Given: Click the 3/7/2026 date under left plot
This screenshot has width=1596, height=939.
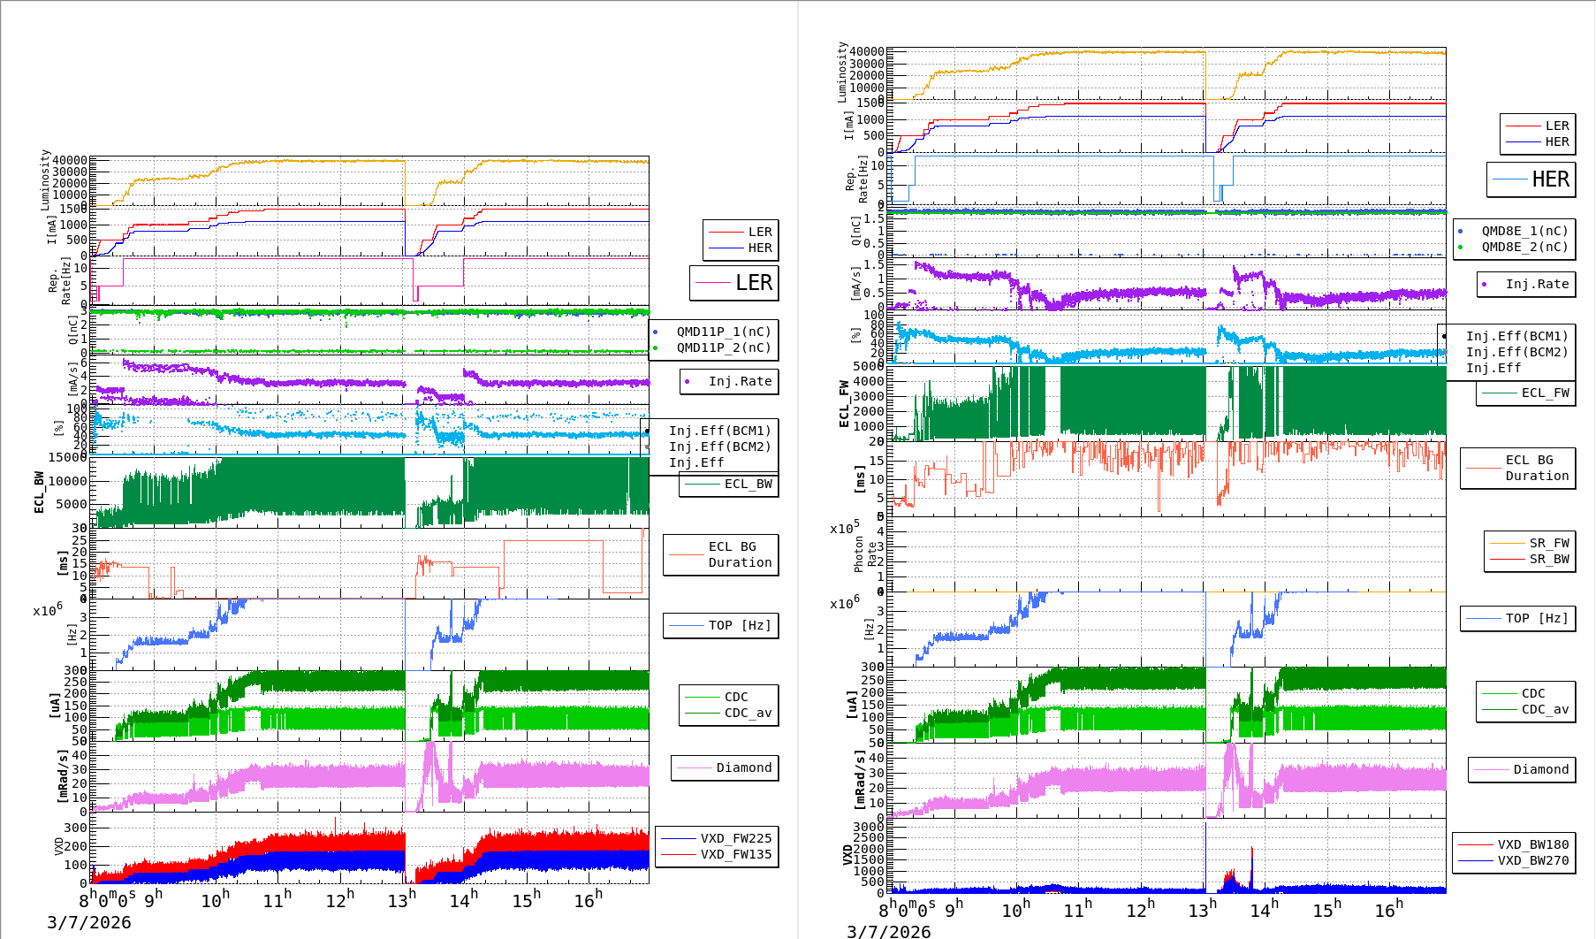Looking at the screenshot, I should (x=88, y=922).
